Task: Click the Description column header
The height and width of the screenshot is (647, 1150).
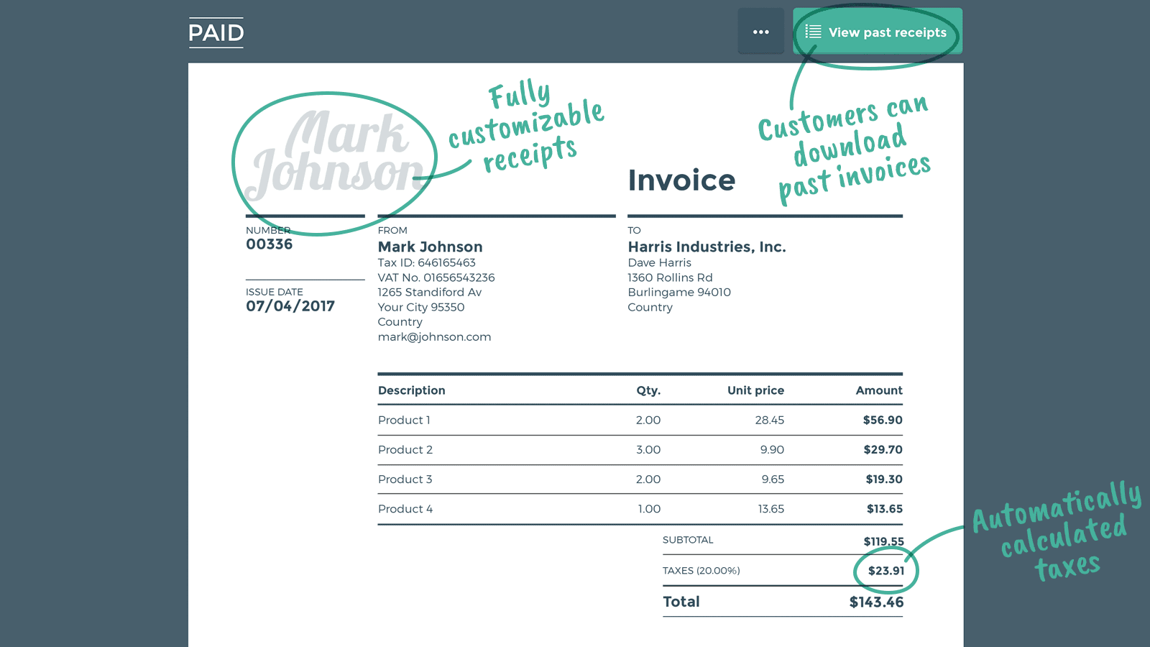Action: coord(412,390)
